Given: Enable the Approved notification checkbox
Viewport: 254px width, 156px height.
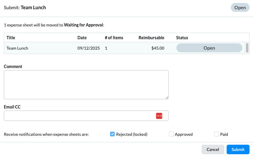Looking at the screenshot, I should point(171,134).
